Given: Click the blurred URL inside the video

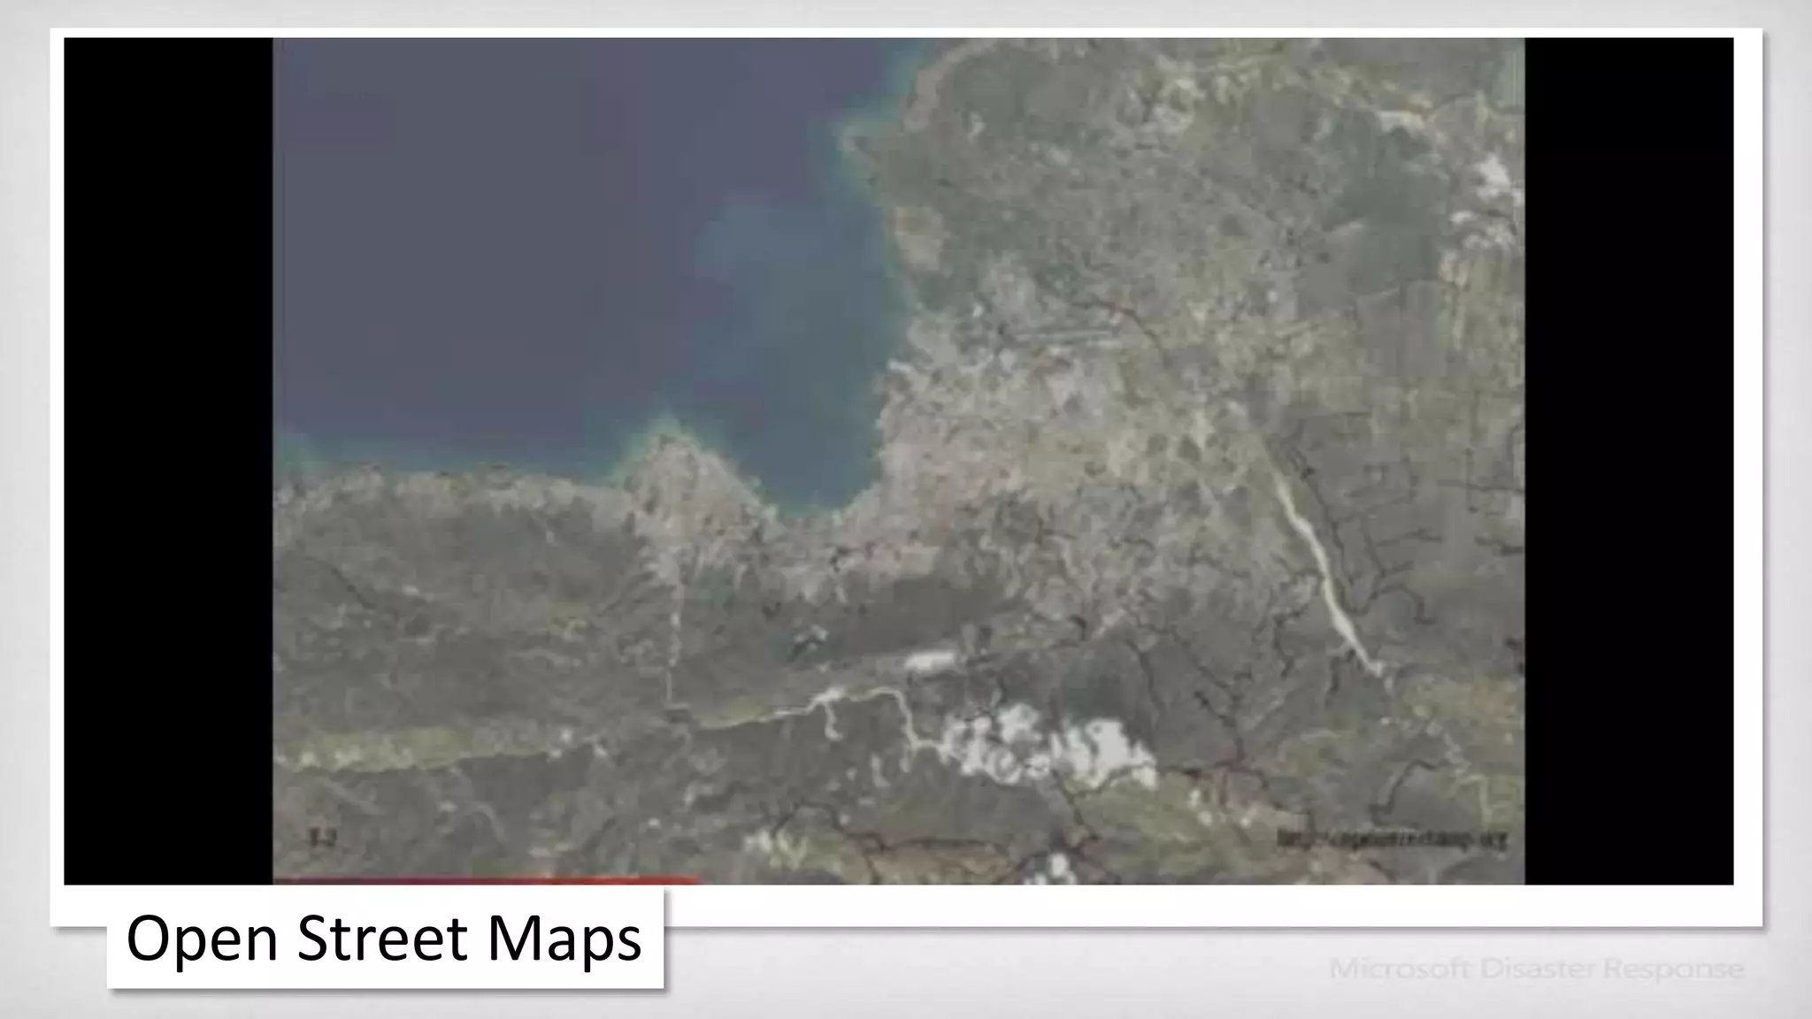Looking at the screenshot, I should [x=1391, y=839].
